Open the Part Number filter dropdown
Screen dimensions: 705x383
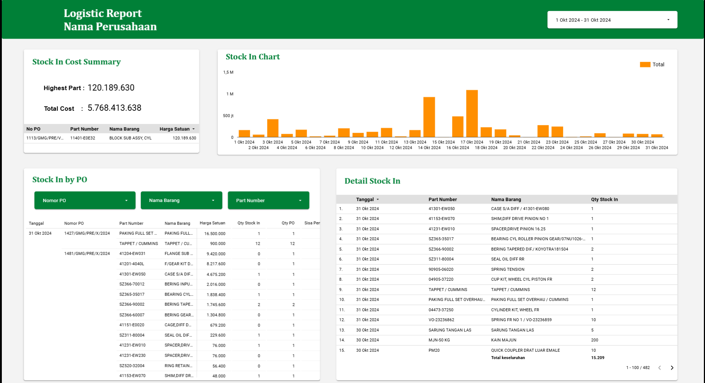pyautogui.click(x=268, y=201)
